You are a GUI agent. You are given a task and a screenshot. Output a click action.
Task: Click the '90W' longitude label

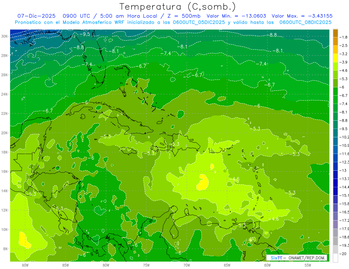[25, 265]
